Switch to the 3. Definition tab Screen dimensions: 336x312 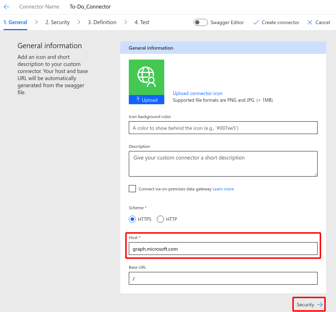click(x=102, y=22)
